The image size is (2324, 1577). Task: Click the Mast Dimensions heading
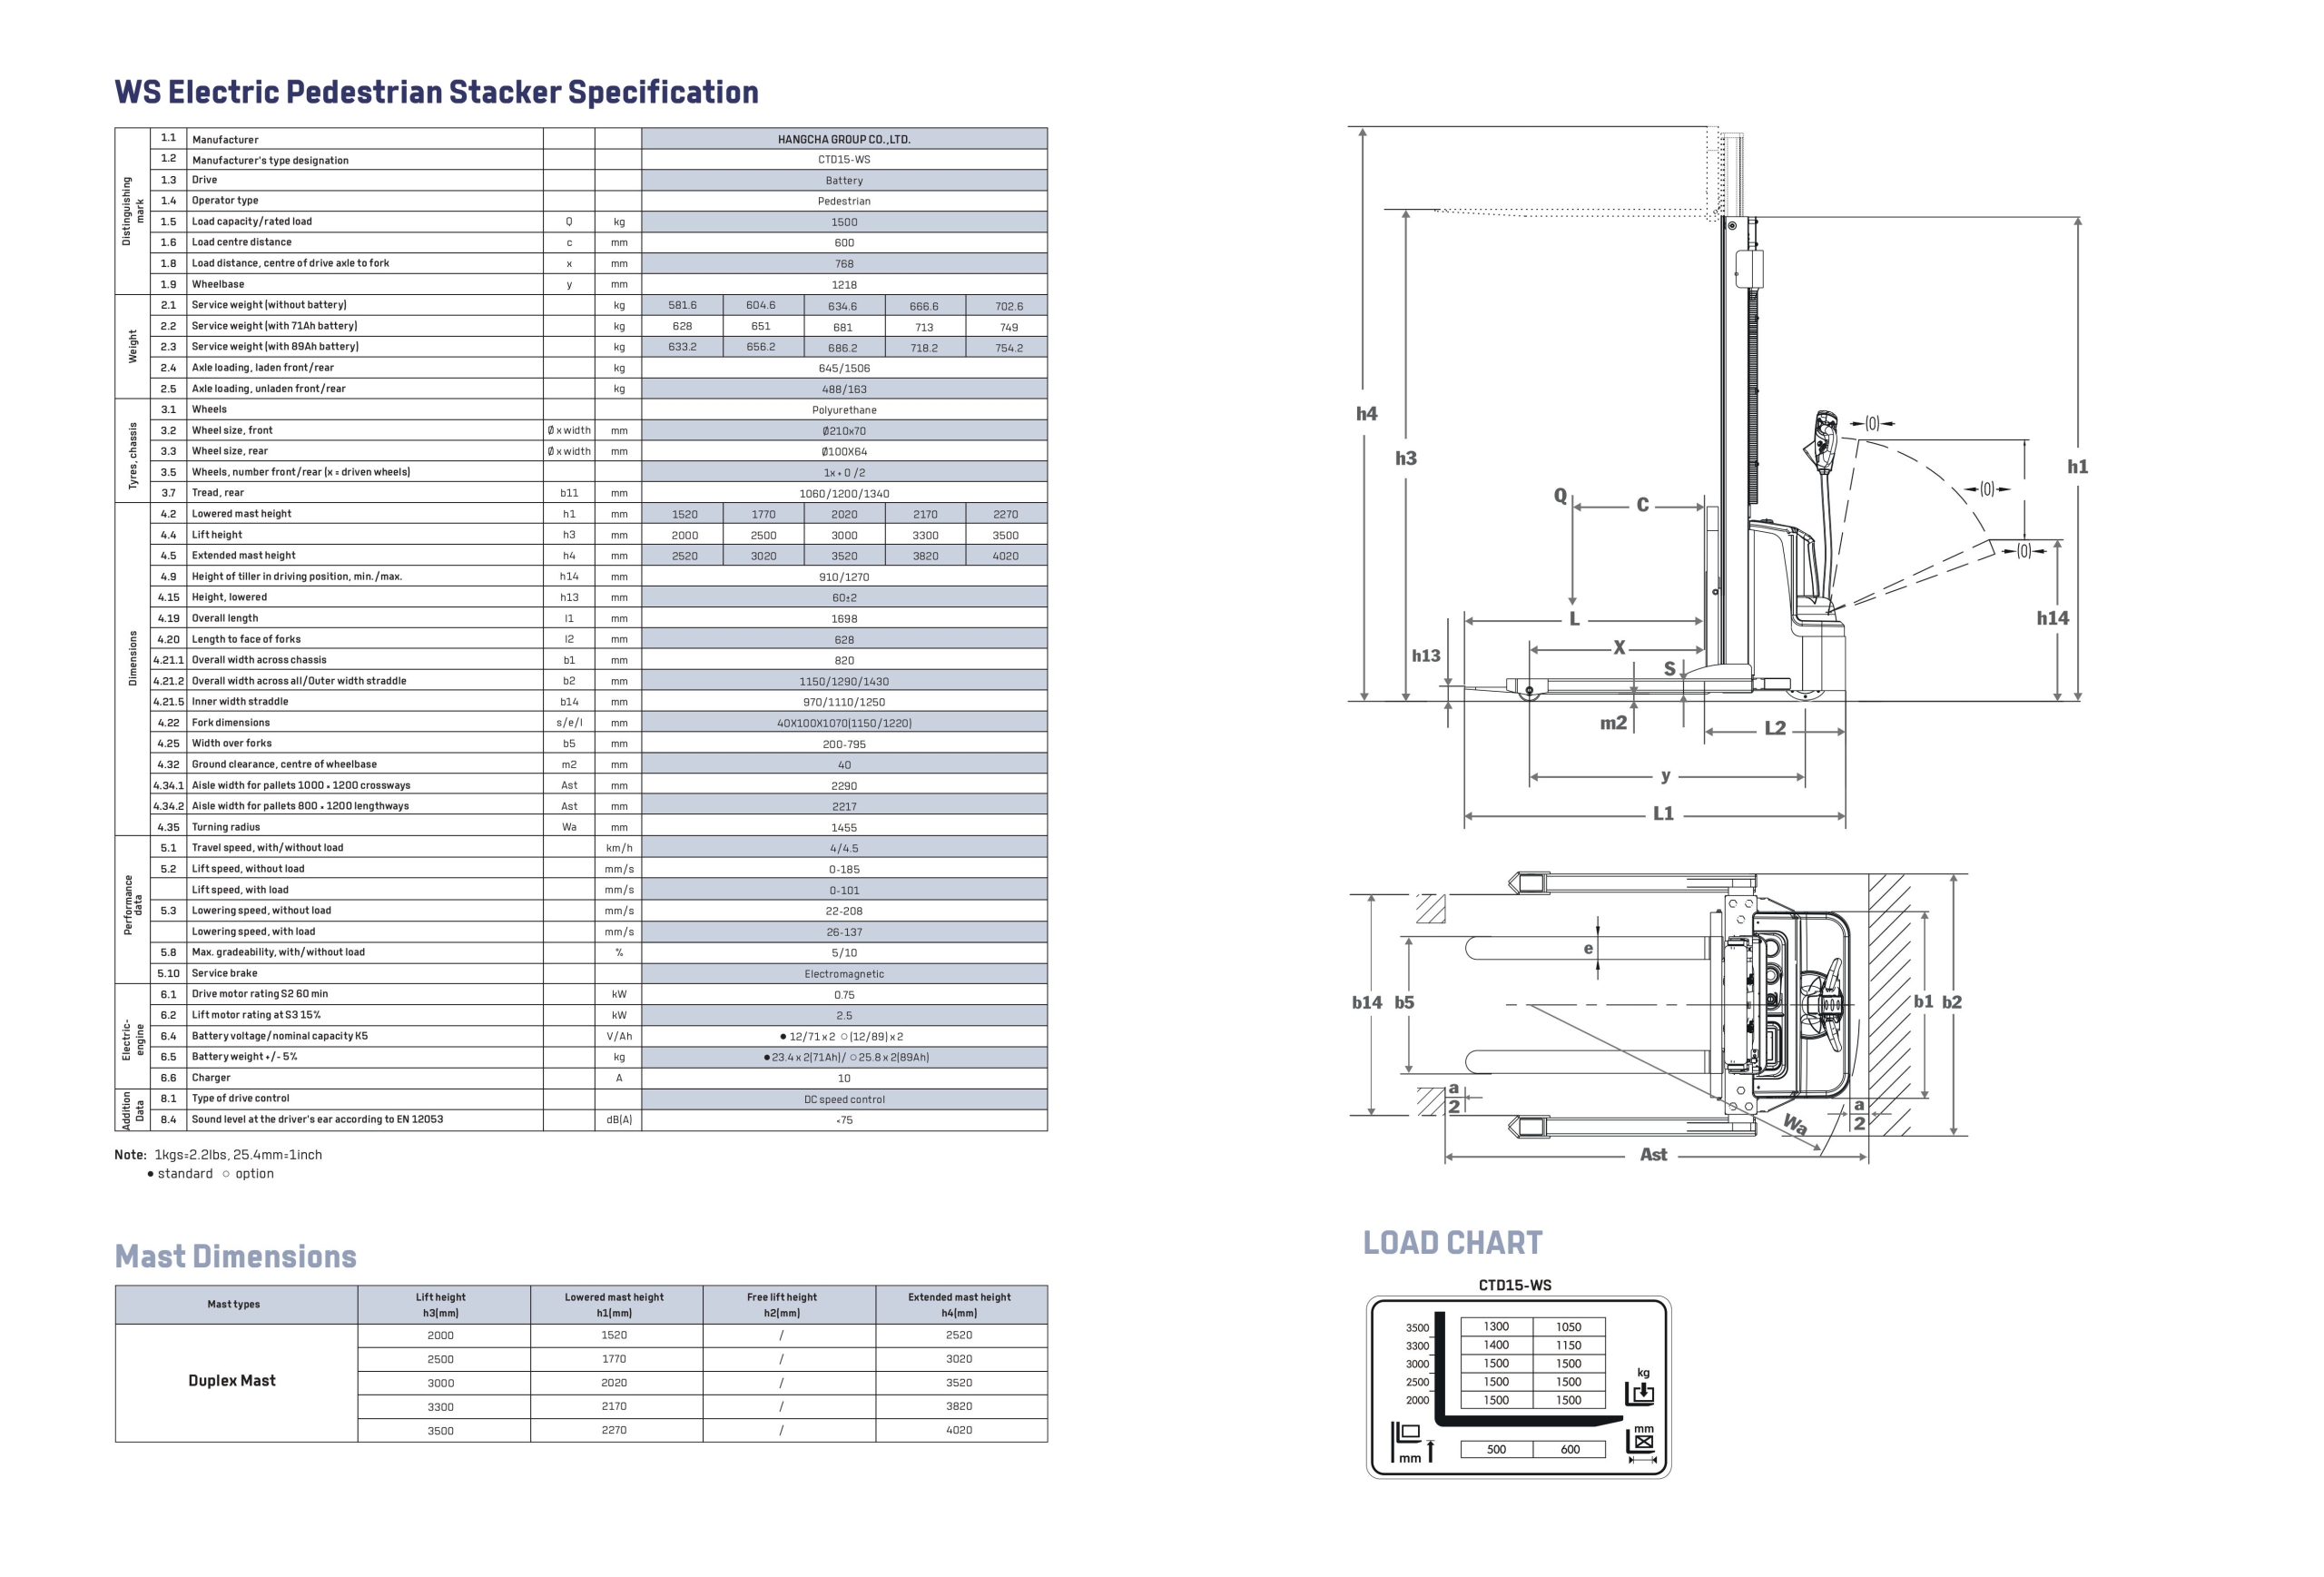click(236, 1256)
